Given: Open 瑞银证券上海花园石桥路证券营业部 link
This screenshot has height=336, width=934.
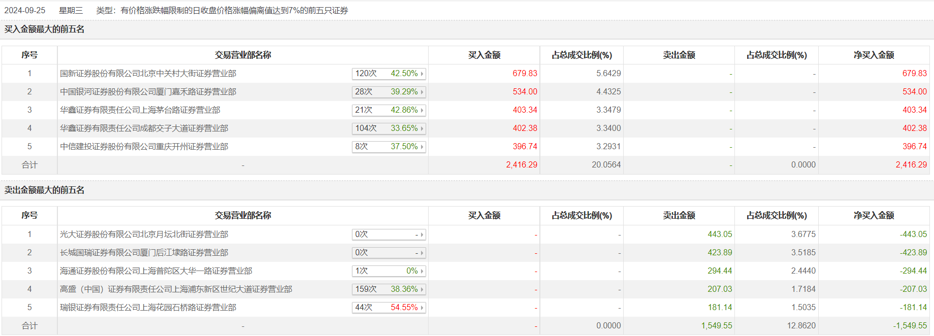Looking at the screenshot, I should (x=148, y=308).
